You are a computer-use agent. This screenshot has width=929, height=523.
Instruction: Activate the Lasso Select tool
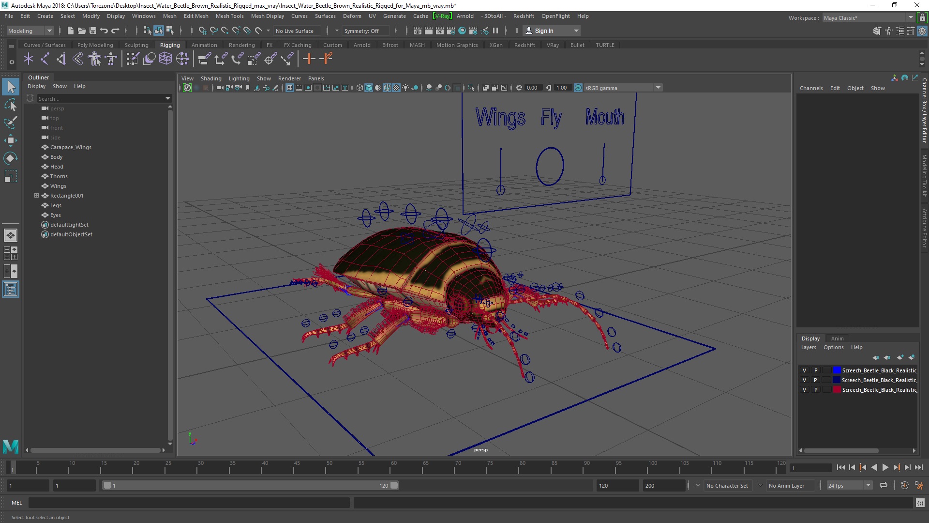click(11, 105)
